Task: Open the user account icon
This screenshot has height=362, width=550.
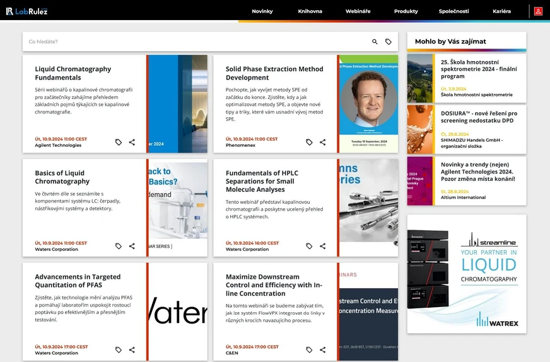Action: [x=538, y=11]
